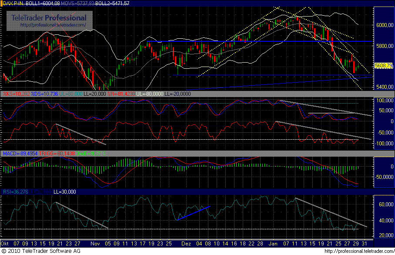Click the teal UL=80,000 upper limit label
Screen dimensions: 395x255
pyautogui.click(x=71, y=94)
